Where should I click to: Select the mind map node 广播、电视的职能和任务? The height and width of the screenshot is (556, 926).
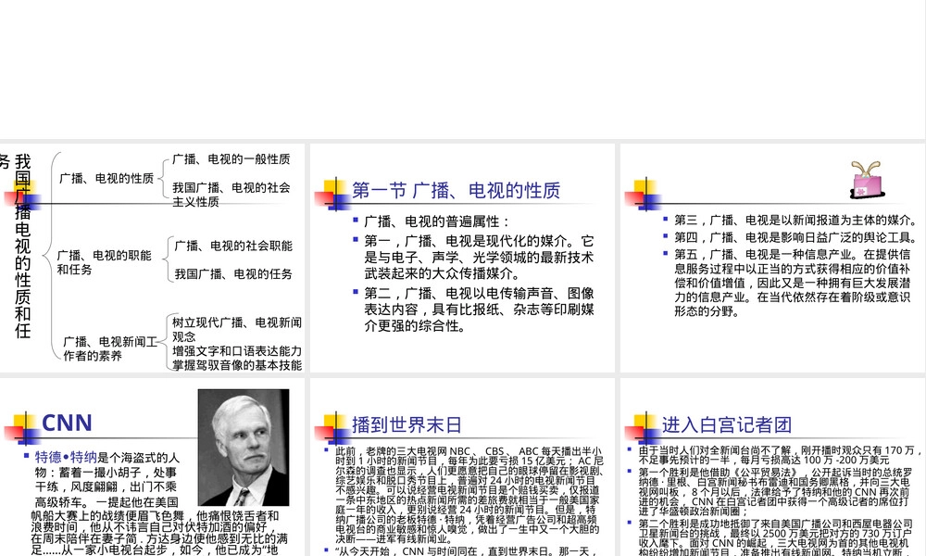coord(104,261)
